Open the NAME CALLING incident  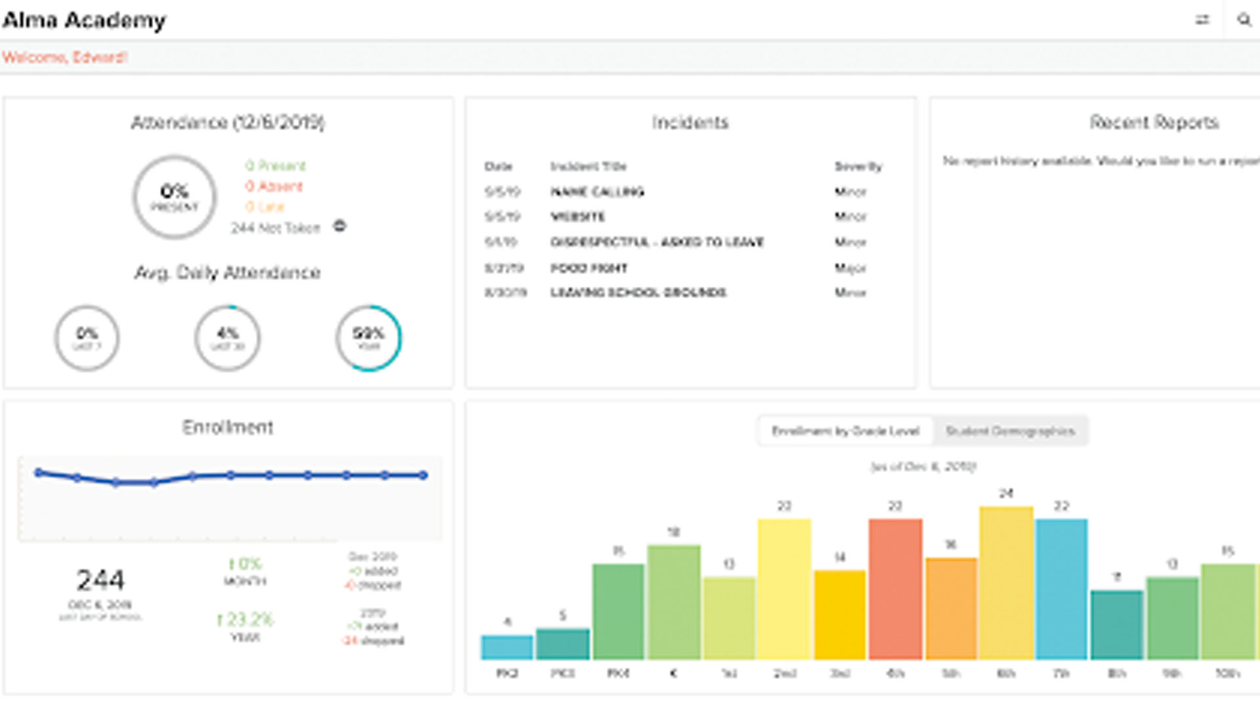597,192
